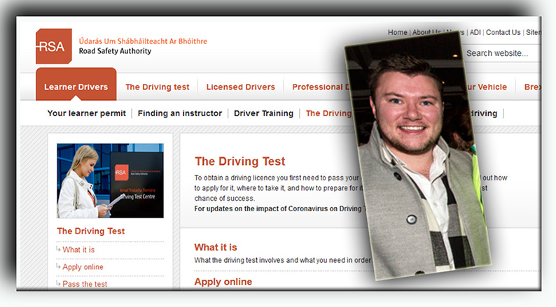This screenshot has width=556, height=307.
Task: Open the About Us link
Action: point(426,32)
